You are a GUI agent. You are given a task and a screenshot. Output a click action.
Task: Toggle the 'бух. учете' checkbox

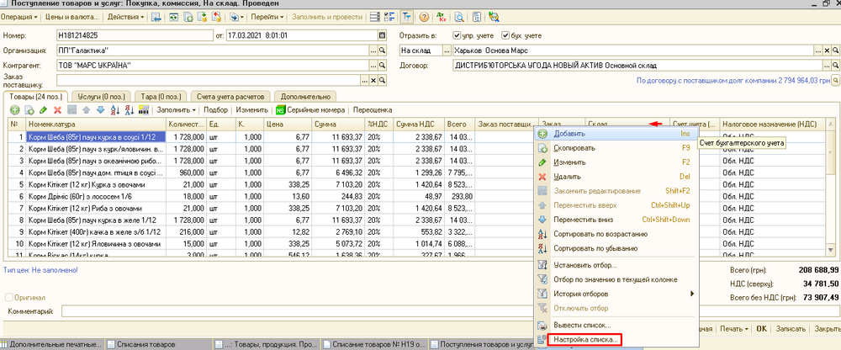click(x=505, y=36)
